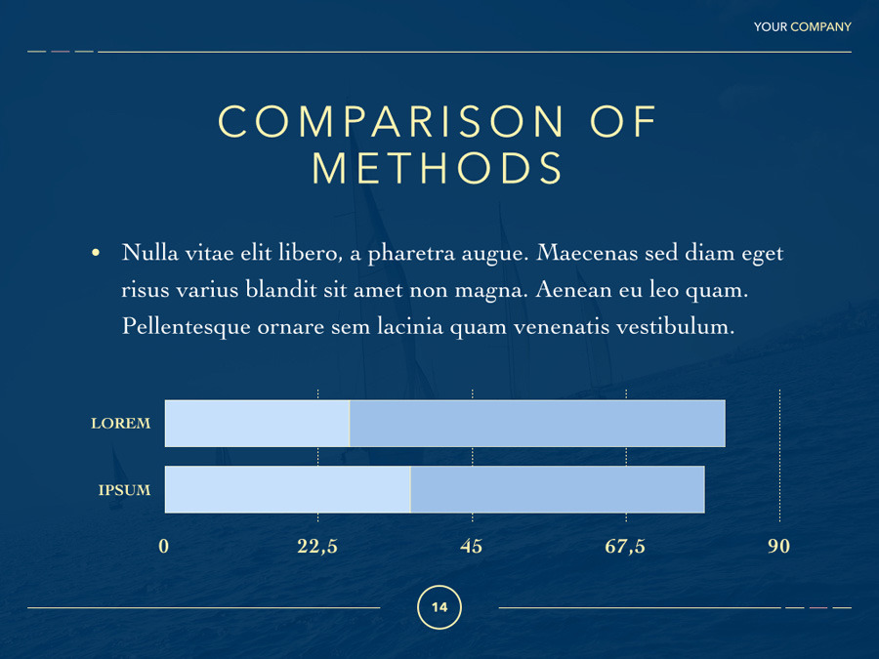Click the dashes at the bottom-right corner
Viewport: 879px width, 659px height.
coord(818,607)
